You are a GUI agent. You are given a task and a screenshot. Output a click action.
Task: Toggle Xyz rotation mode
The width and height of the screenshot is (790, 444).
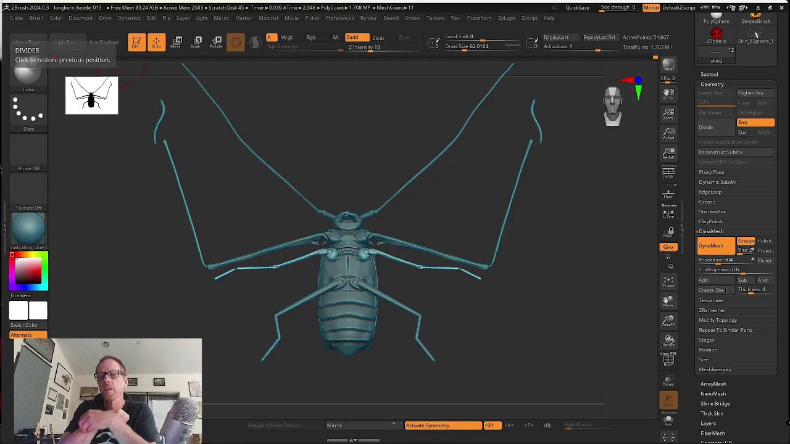[x=668, y=247]
